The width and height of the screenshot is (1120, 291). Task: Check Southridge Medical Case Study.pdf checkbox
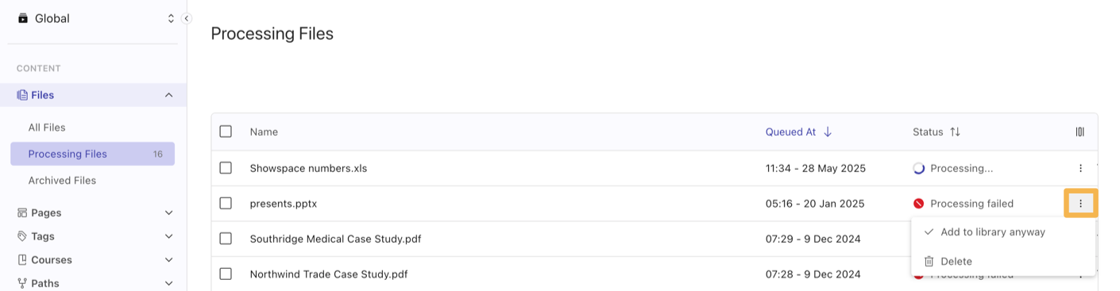226,239
